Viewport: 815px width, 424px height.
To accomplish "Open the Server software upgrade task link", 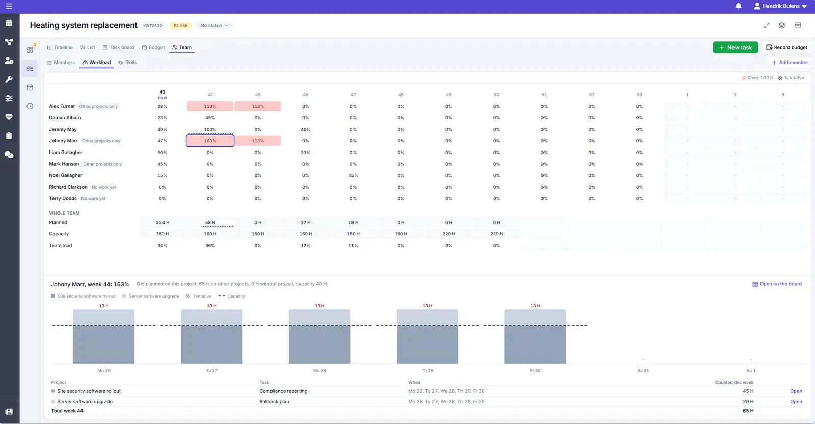I will pyautogui.click(x=796, y=402).
